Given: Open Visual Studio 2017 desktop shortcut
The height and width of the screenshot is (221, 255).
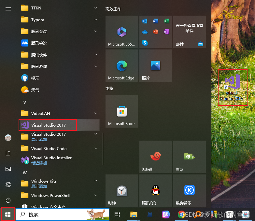Looking at the screenshot, I should coord(233,87).
